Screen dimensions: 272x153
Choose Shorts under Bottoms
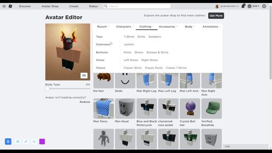(139, 52)
